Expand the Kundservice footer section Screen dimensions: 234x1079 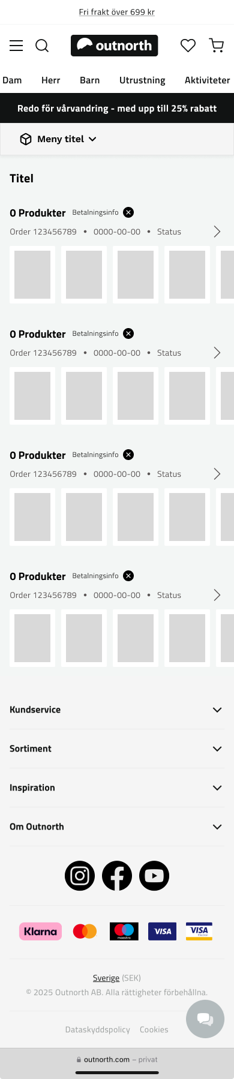click(x=116, y=710)
